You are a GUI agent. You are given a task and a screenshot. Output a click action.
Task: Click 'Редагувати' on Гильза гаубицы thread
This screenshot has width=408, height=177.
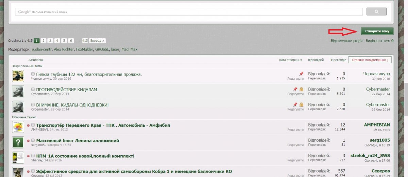[295, 78]
